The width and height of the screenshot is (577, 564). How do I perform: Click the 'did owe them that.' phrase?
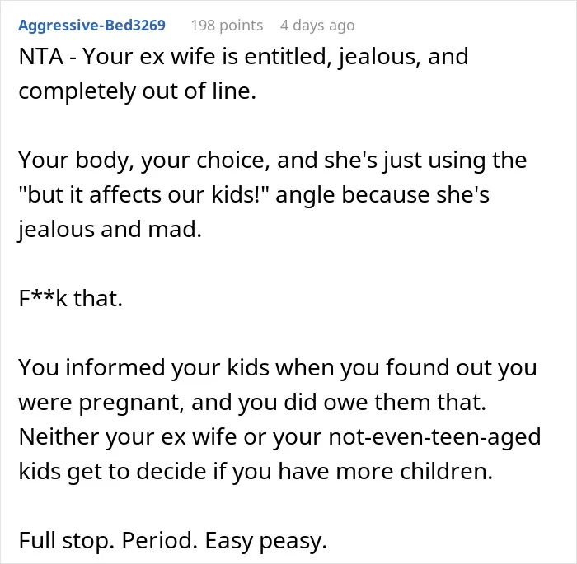385,402
